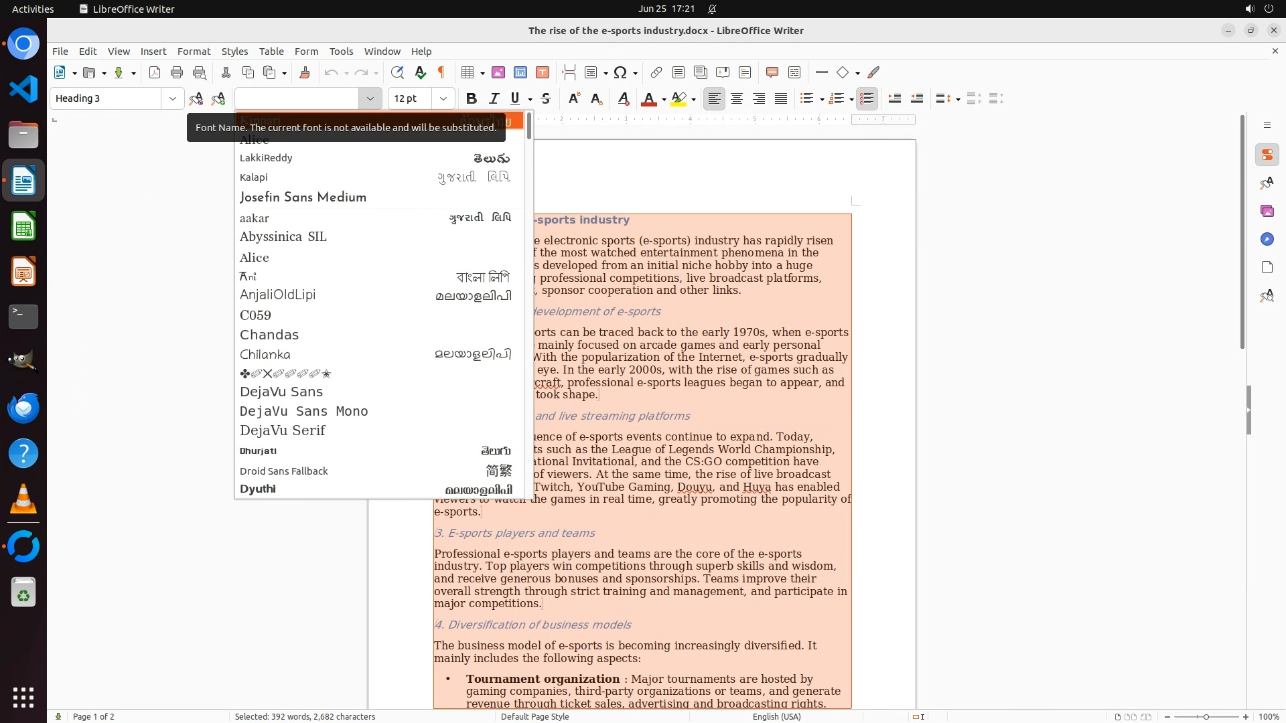Choose Josefin Sans Medium from list
The image size is (1286, 723).
point(303,197)
